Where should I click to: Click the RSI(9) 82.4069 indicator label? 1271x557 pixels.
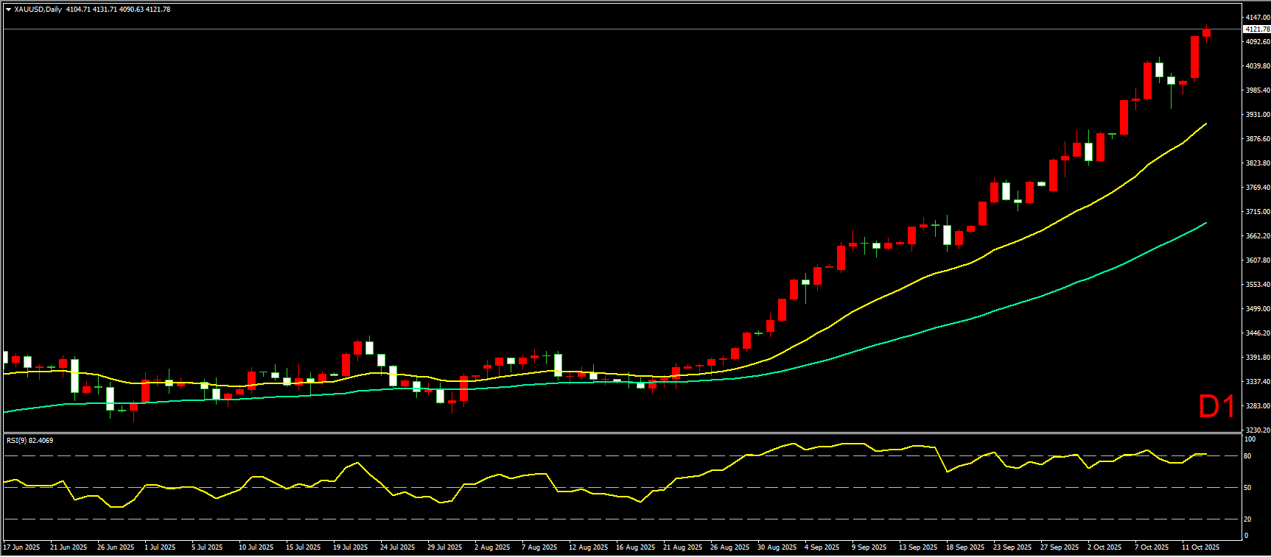coord(29,441)
